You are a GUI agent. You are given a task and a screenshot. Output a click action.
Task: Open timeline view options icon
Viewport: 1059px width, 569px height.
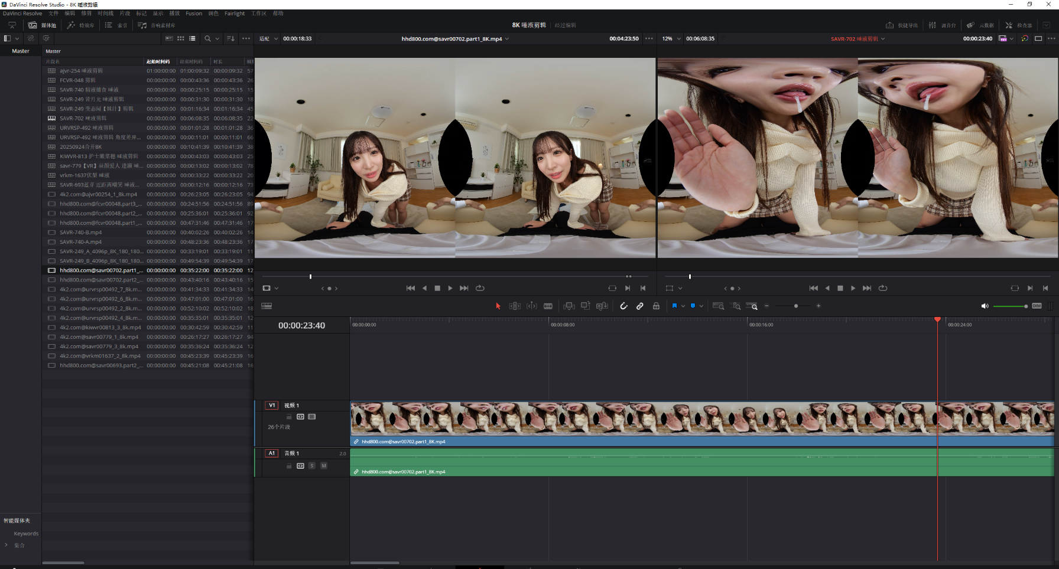pyautogui.click(x=267, y=306)
